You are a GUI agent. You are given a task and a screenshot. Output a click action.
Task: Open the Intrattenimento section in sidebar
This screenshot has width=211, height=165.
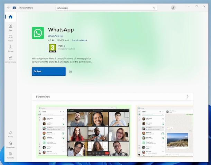pyautogui.click(x=10, y=59)
